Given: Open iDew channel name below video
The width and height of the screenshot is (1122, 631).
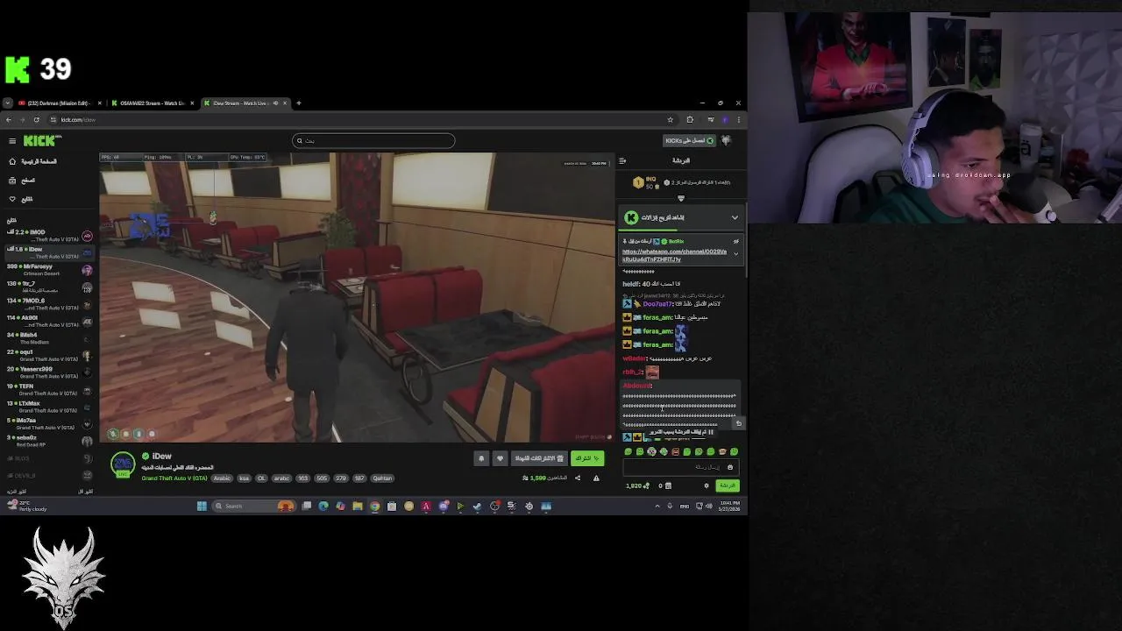Looking at the screenshot, I should [162, 457].
